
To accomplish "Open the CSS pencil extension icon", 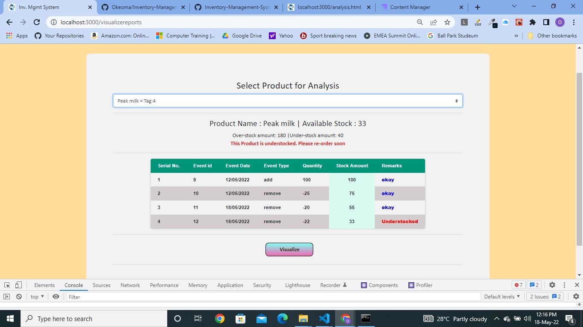I will (478, 21).
